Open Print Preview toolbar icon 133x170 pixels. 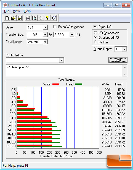[x=34, y=18]
